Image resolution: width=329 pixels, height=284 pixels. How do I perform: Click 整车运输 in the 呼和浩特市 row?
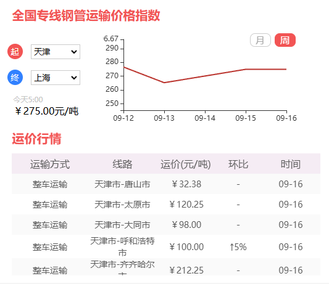(x=50, y=247)
